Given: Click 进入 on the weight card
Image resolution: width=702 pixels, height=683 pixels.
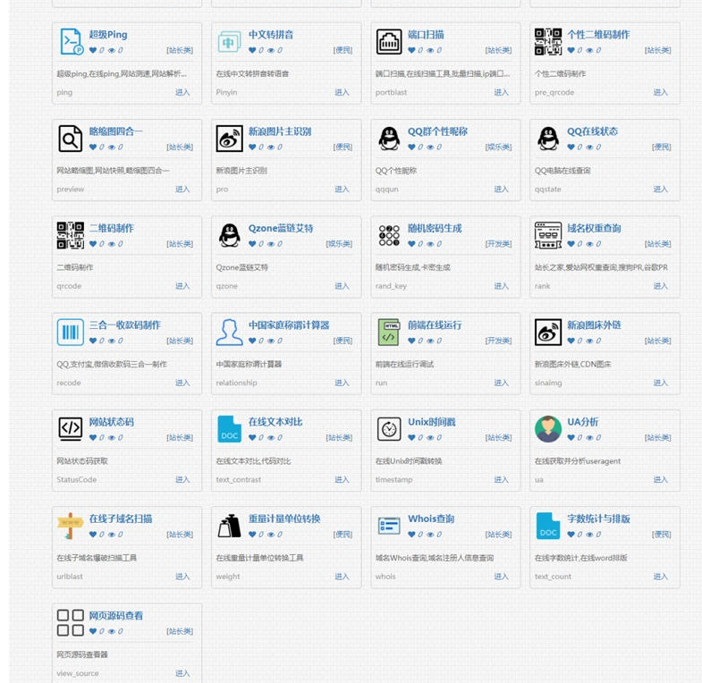Looking at the screenshot, I should 342,577.
